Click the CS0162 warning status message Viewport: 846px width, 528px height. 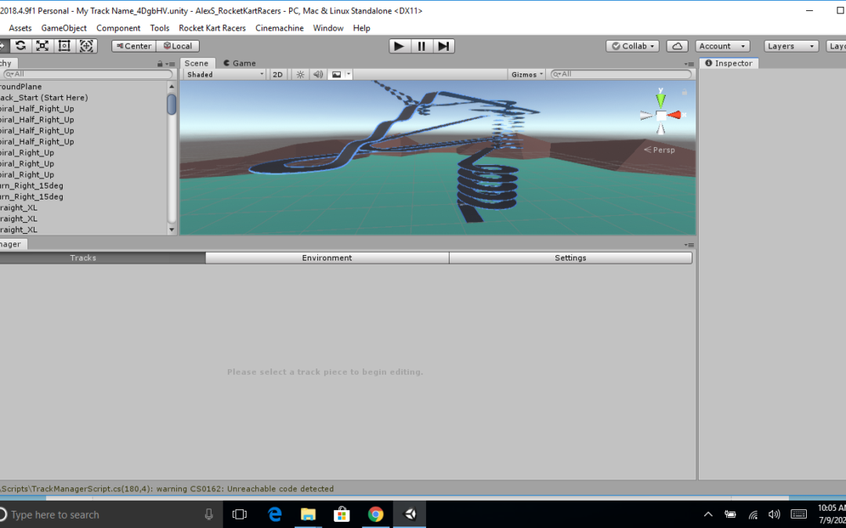(167, 489)
